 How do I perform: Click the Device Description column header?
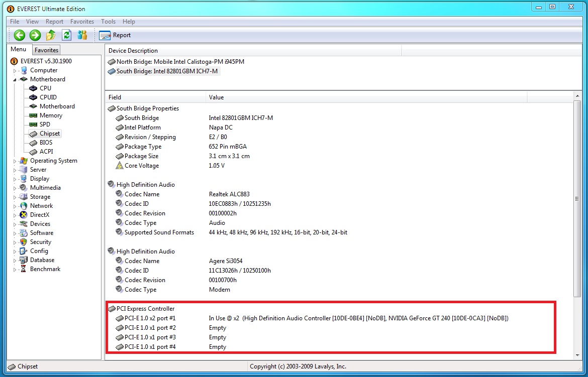253,51
